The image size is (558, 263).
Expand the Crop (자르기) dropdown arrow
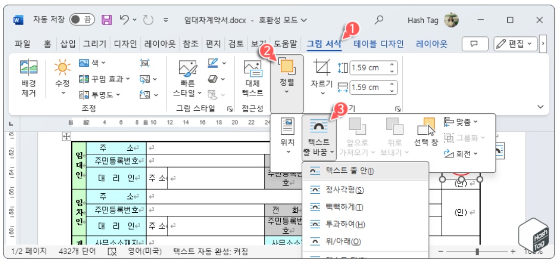pos(322,94)
